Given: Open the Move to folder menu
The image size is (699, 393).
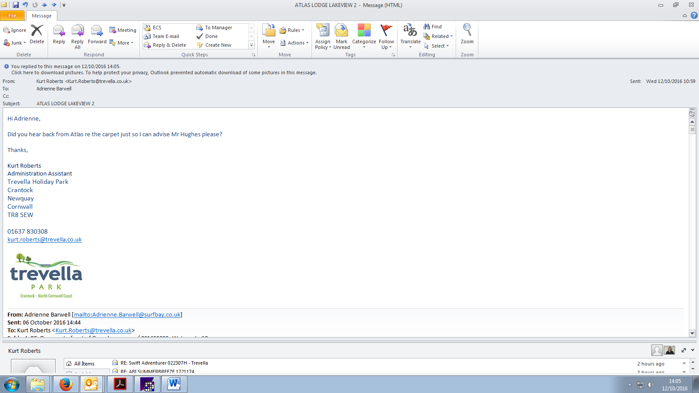Looking at the screenshot, I should [x=269, y=36].
